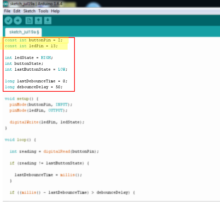The width and height of the screenshot is (220, 202).
Task: Click the 'void setup() {' line
Action: click(x=22, y=99)
